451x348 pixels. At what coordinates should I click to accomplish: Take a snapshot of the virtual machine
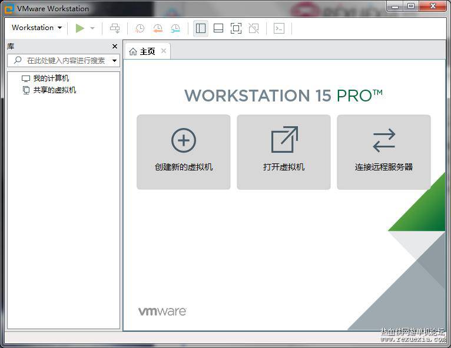coord(140,28)
